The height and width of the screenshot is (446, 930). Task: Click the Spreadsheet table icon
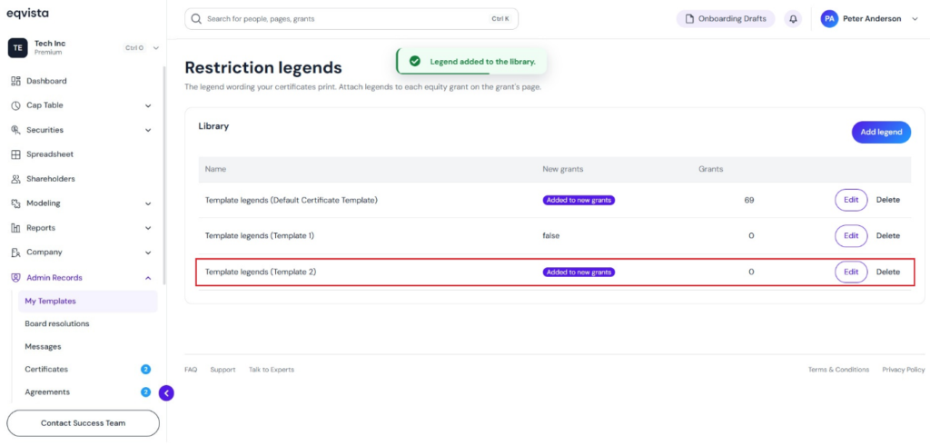(16, 154)
